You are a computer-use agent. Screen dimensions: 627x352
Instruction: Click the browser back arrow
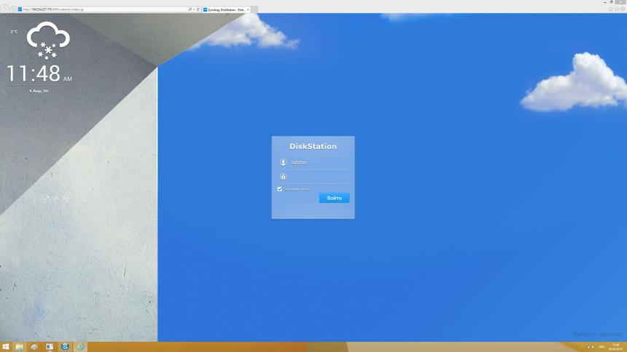5,9
